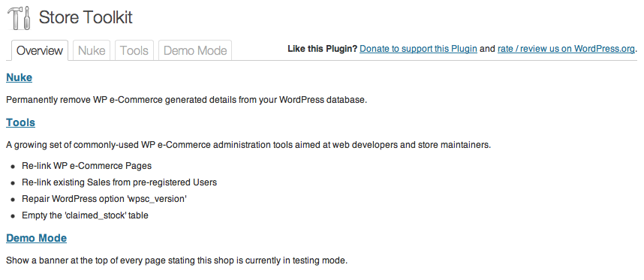The height and width of the screenshot is (280, 644).
Task: Click 'Re-link WP e-Commerce Pages' list item
Action: 86,166
